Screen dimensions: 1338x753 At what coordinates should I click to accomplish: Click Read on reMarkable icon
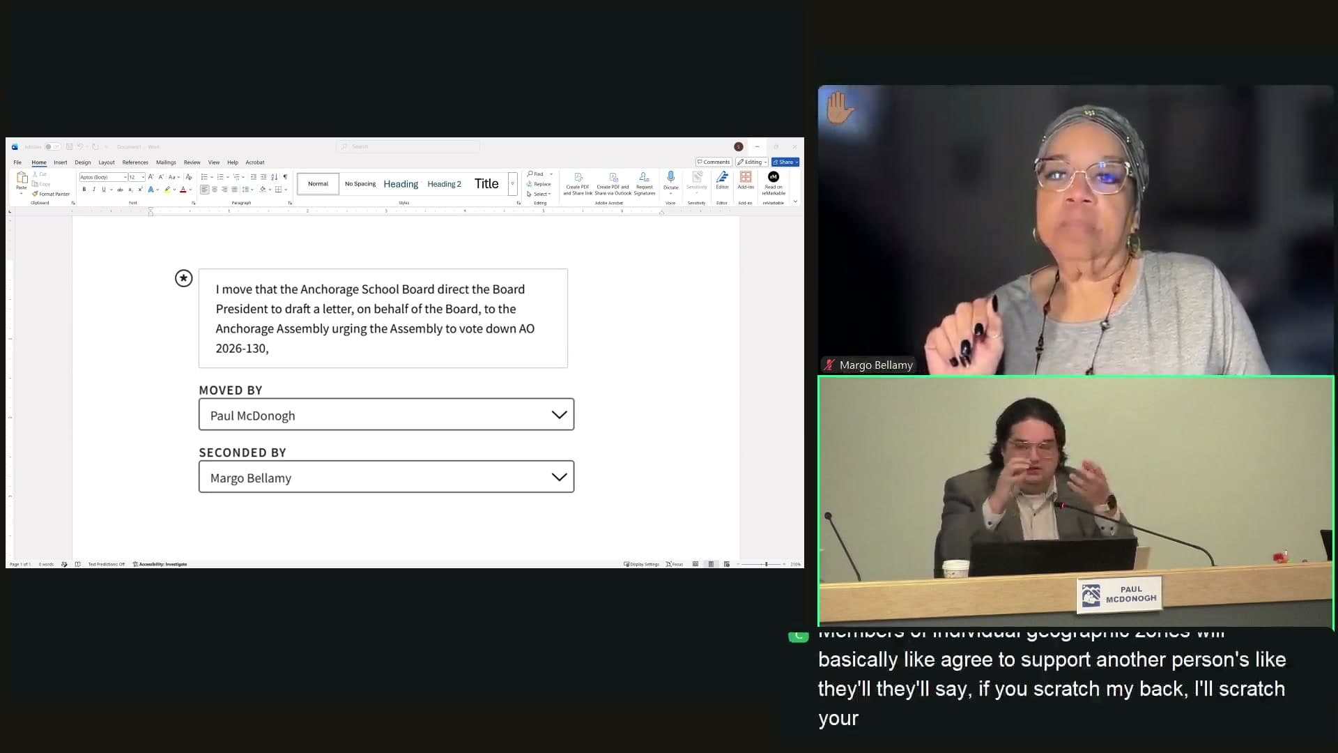pos(774,177)
